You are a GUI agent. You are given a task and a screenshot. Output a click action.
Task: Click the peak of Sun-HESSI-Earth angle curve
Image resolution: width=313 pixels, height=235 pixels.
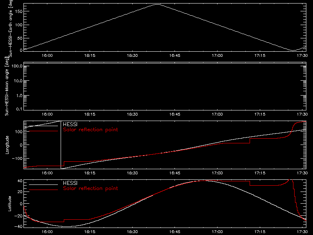(158, 4)
